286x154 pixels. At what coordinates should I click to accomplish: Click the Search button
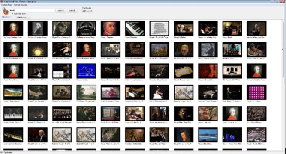(61, 10)
